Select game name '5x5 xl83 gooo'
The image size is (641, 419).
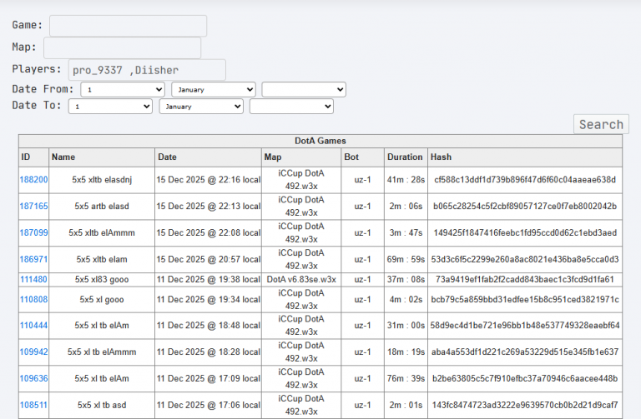[x=102, y=279]
